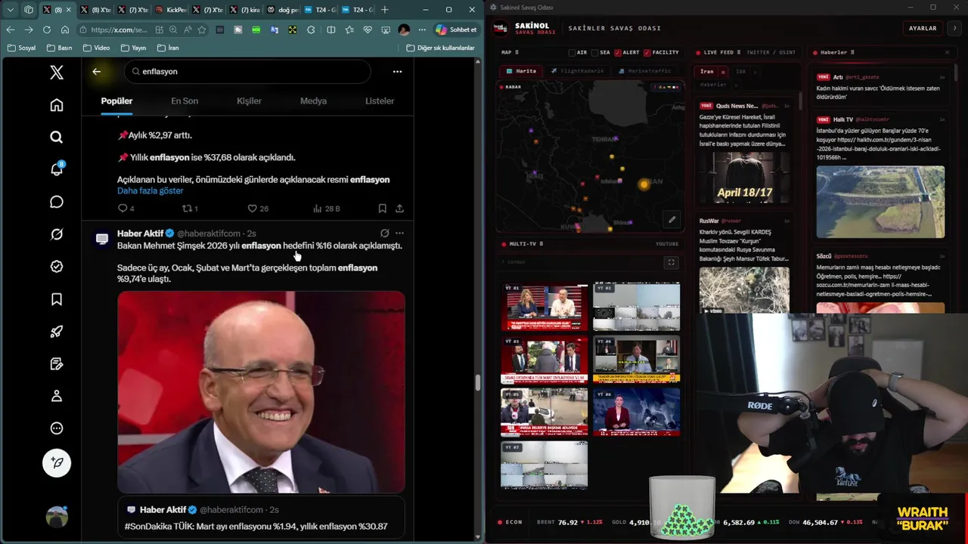Click the browser home button
The height and width of the screenshot is (544, 968).
65,29
